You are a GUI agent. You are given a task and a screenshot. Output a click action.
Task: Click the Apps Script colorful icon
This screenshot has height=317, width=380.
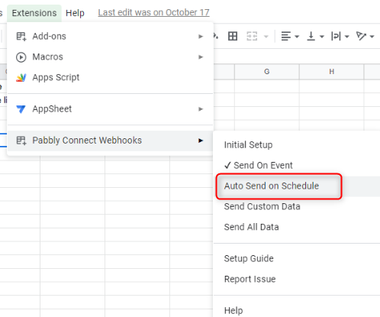21,77
